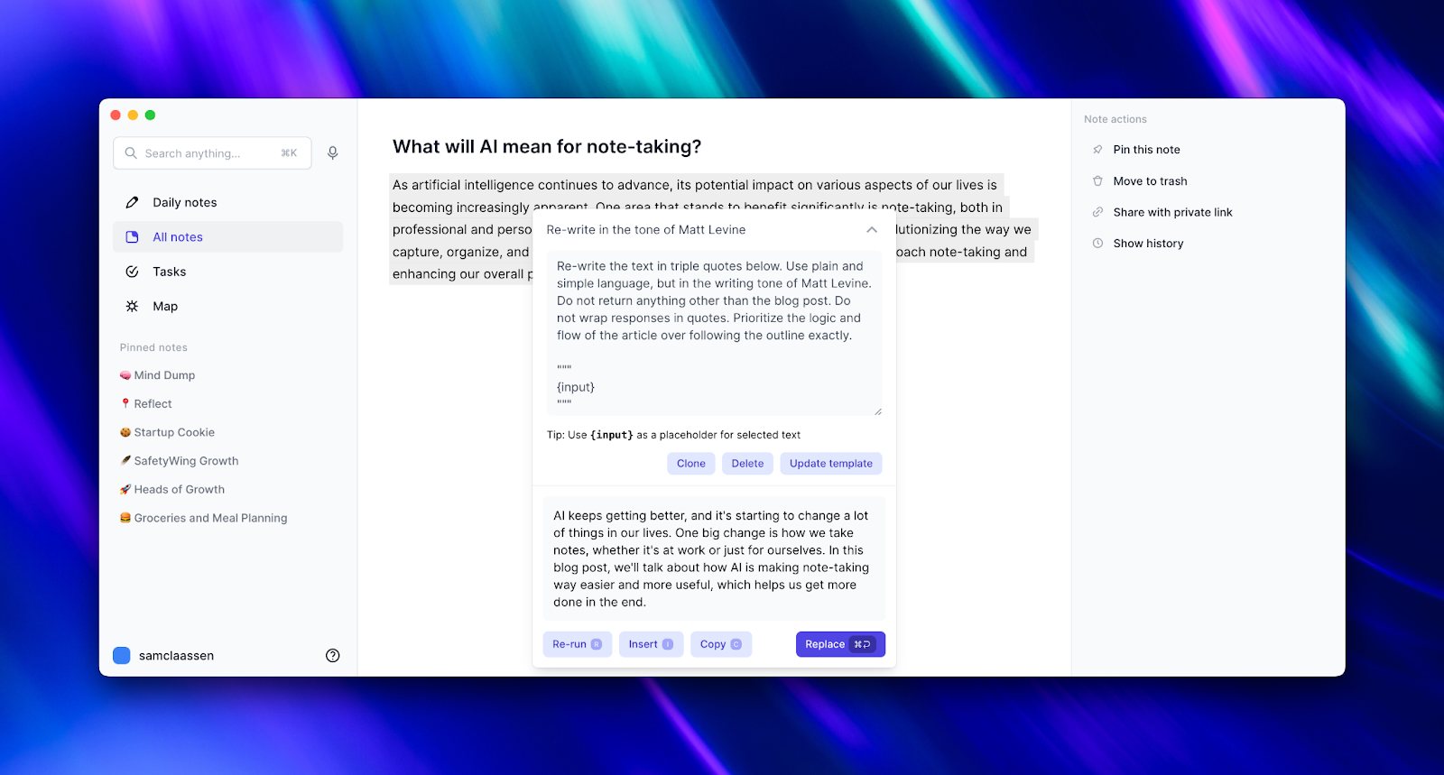Click the microphone voice input icon
1444x775 pixels.
[333, 153]
